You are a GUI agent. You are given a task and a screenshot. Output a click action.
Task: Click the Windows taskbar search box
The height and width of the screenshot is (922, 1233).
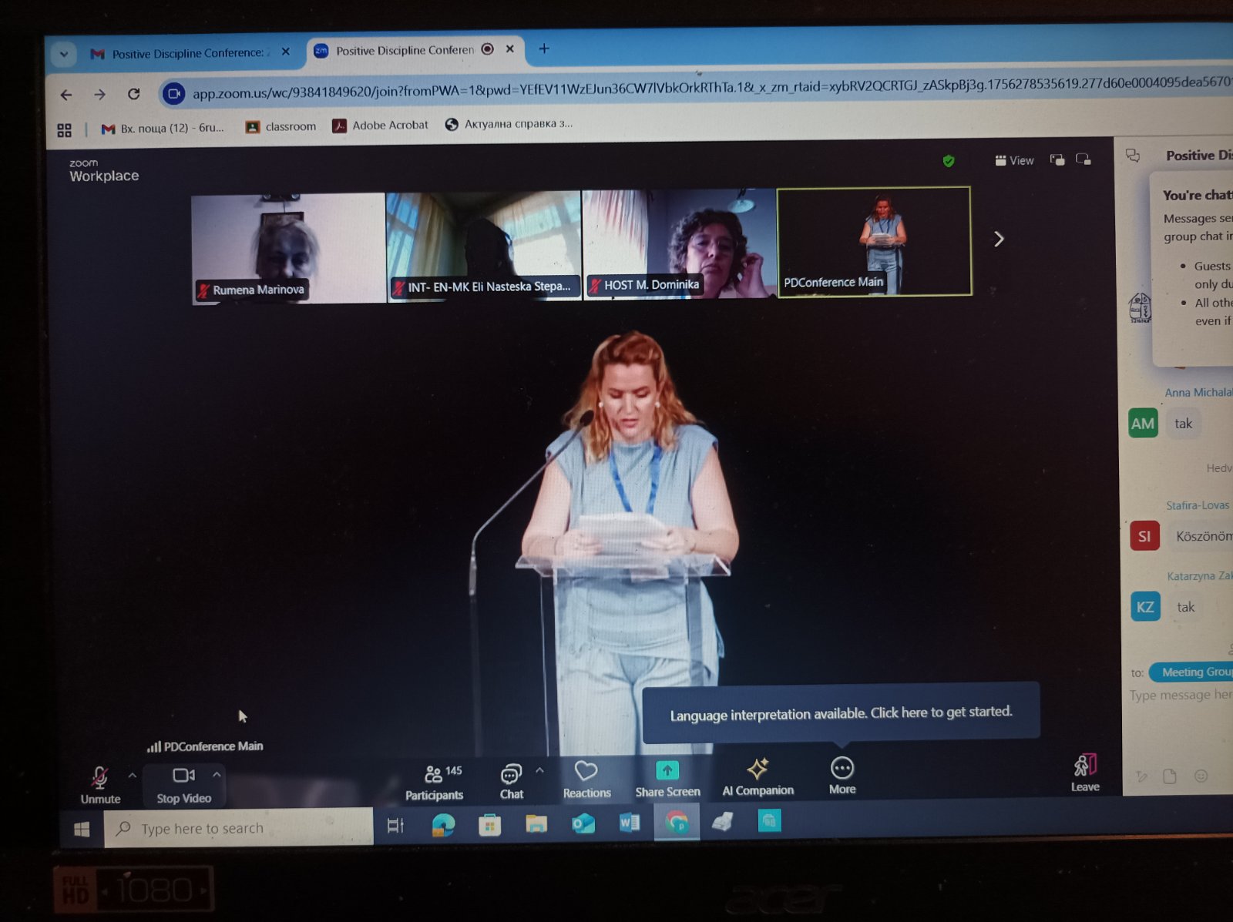click(x=239, y=829)
